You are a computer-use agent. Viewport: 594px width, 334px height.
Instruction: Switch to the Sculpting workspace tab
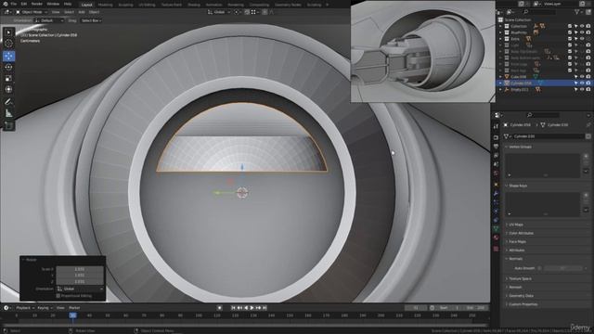pos(126,5)
